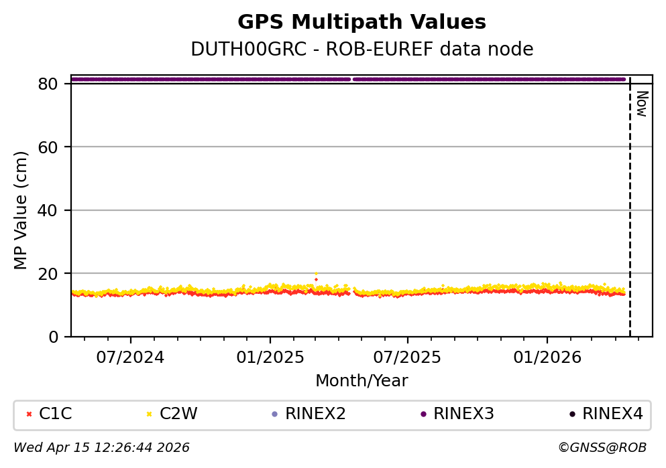The width and height of the screenshot is (666, 468).
Task: Select the 07/2025 x-axis tick label
Action: pyautogui.click(x=408, y=357)
